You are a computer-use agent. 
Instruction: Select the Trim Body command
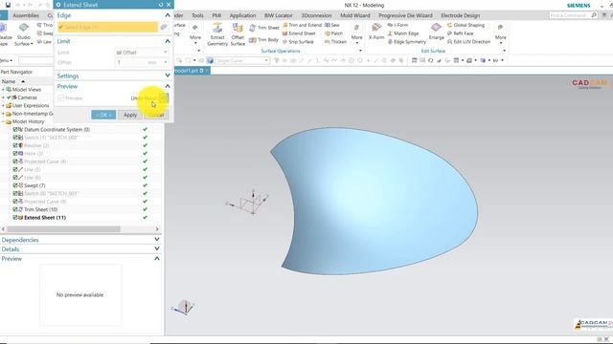tap(264, 40)
